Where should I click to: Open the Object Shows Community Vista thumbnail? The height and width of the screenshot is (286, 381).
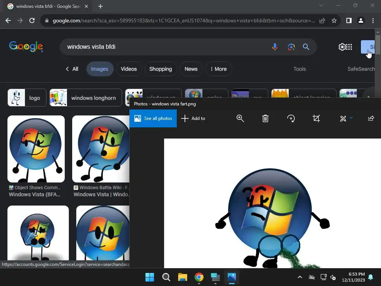(36, 149)
